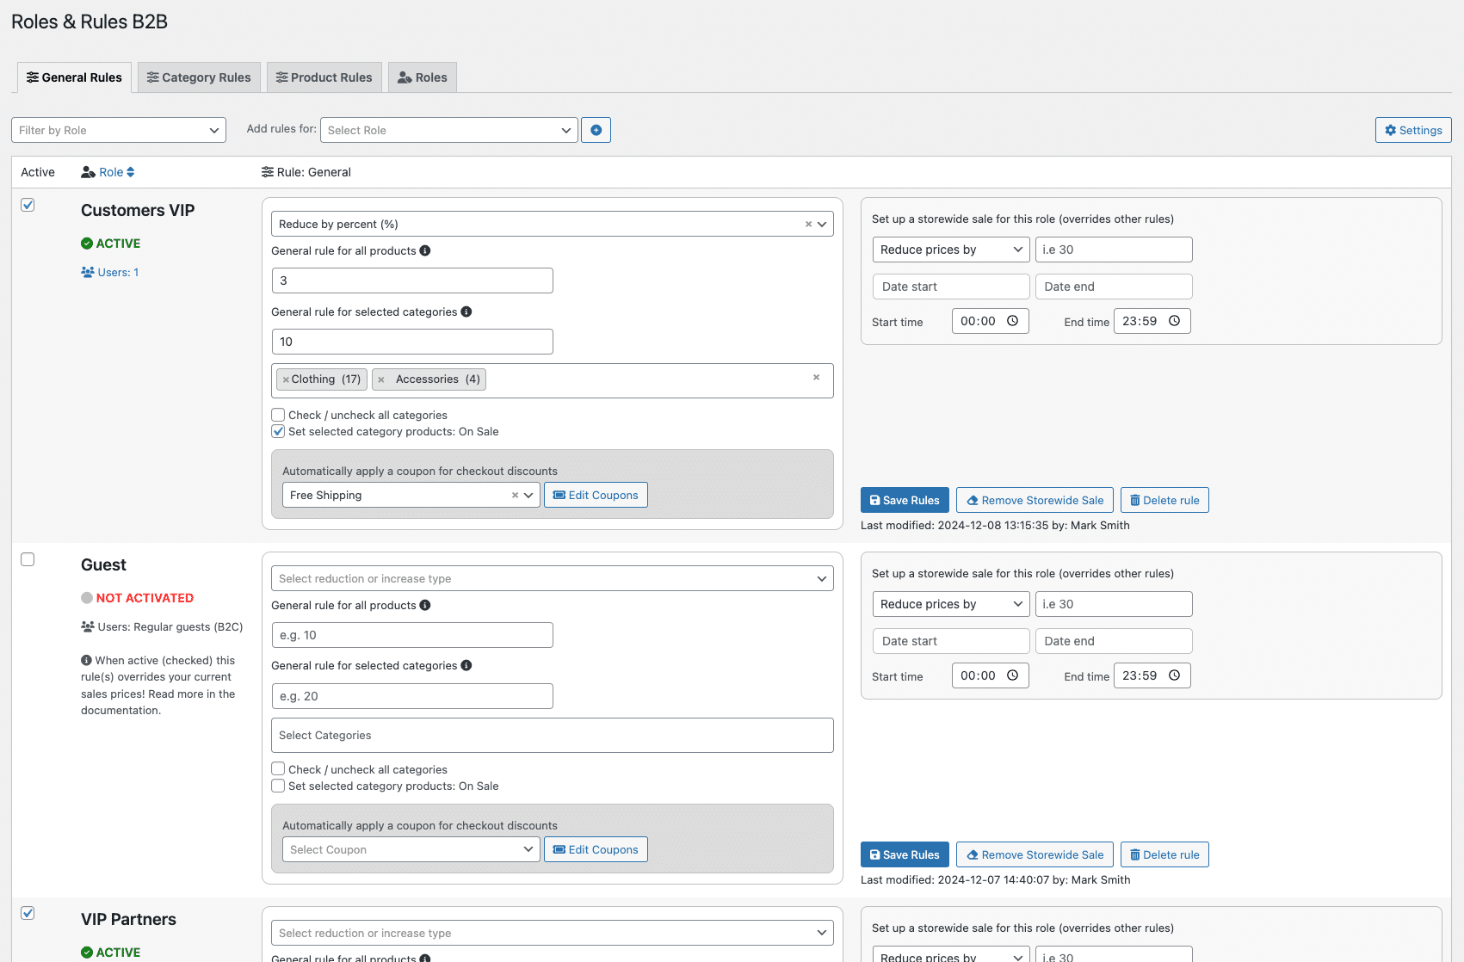
Task: Edit Coupons in Guest section
Action: [596, 849]
